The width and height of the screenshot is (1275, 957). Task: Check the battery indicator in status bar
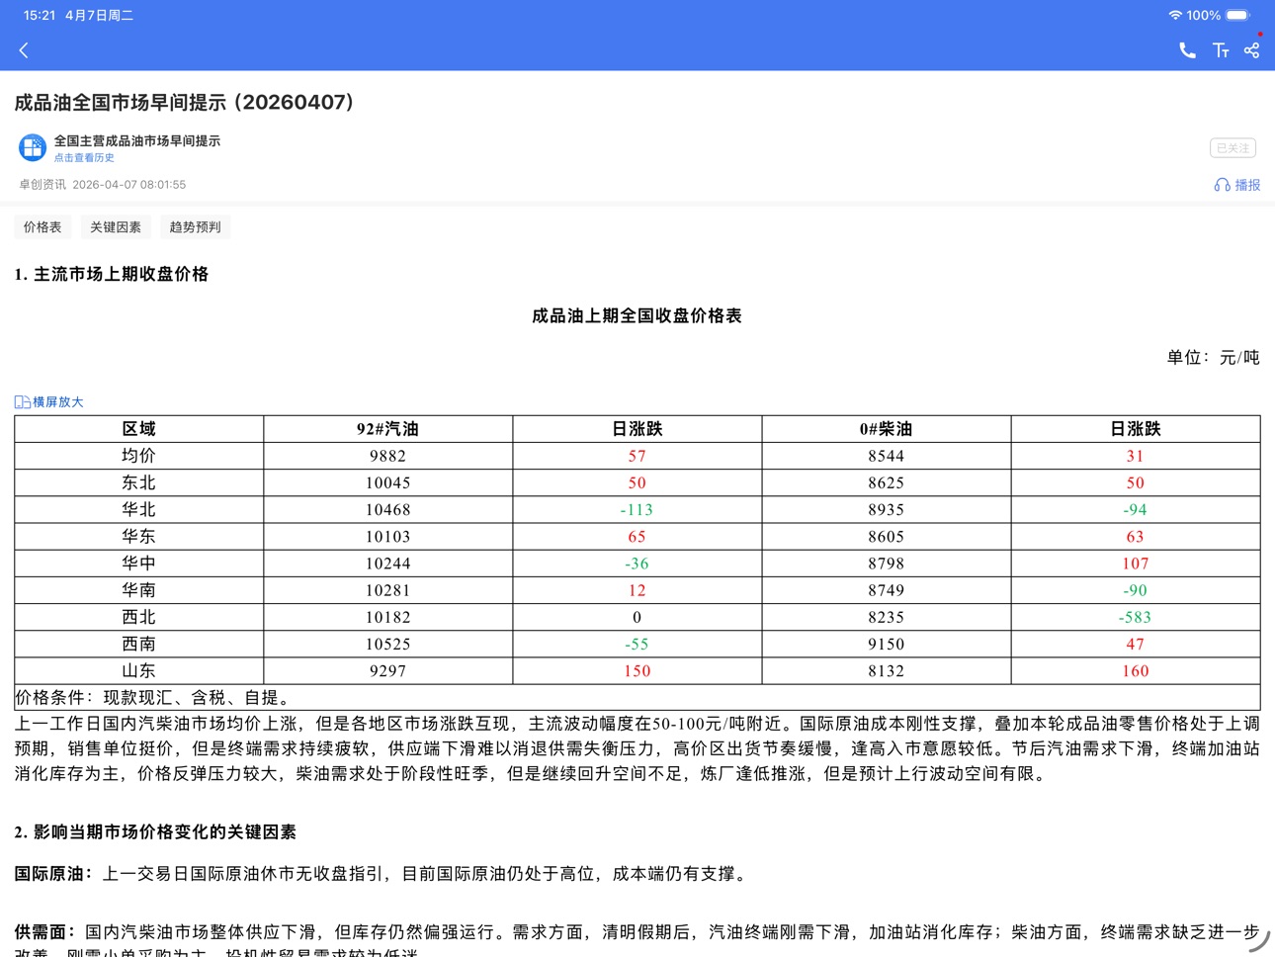point(1238,15)
